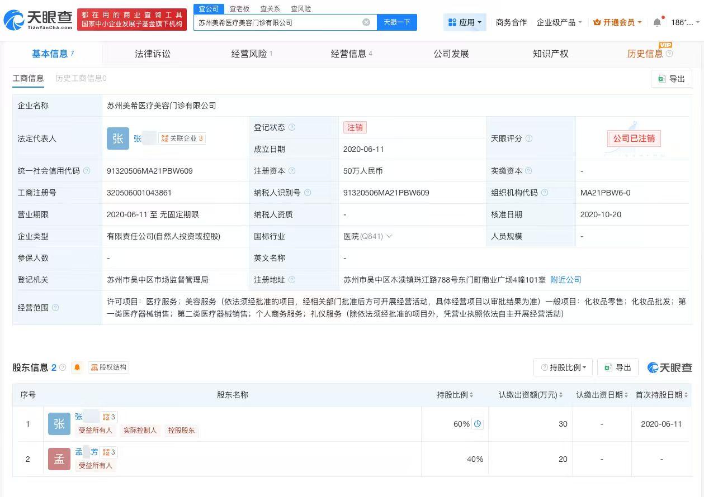Select the 工商信息 sub-tab
Screen dimensions: 704x497
(28, 78)
